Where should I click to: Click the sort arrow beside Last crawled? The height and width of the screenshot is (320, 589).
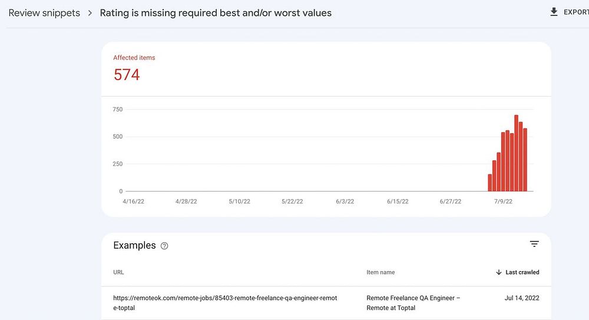499,272
